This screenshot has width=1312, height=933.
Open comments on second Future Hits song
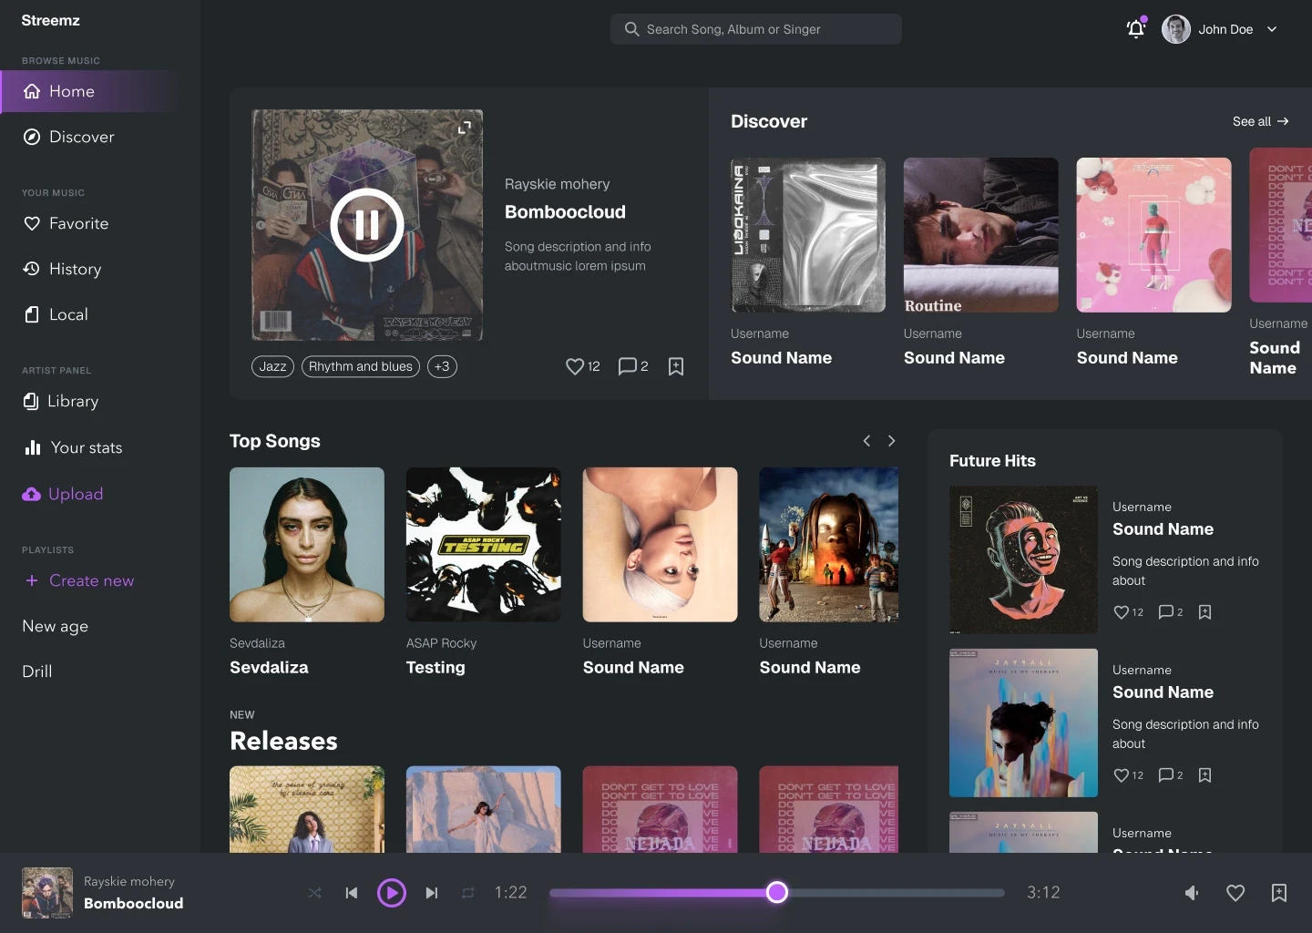coord(1165,775)
